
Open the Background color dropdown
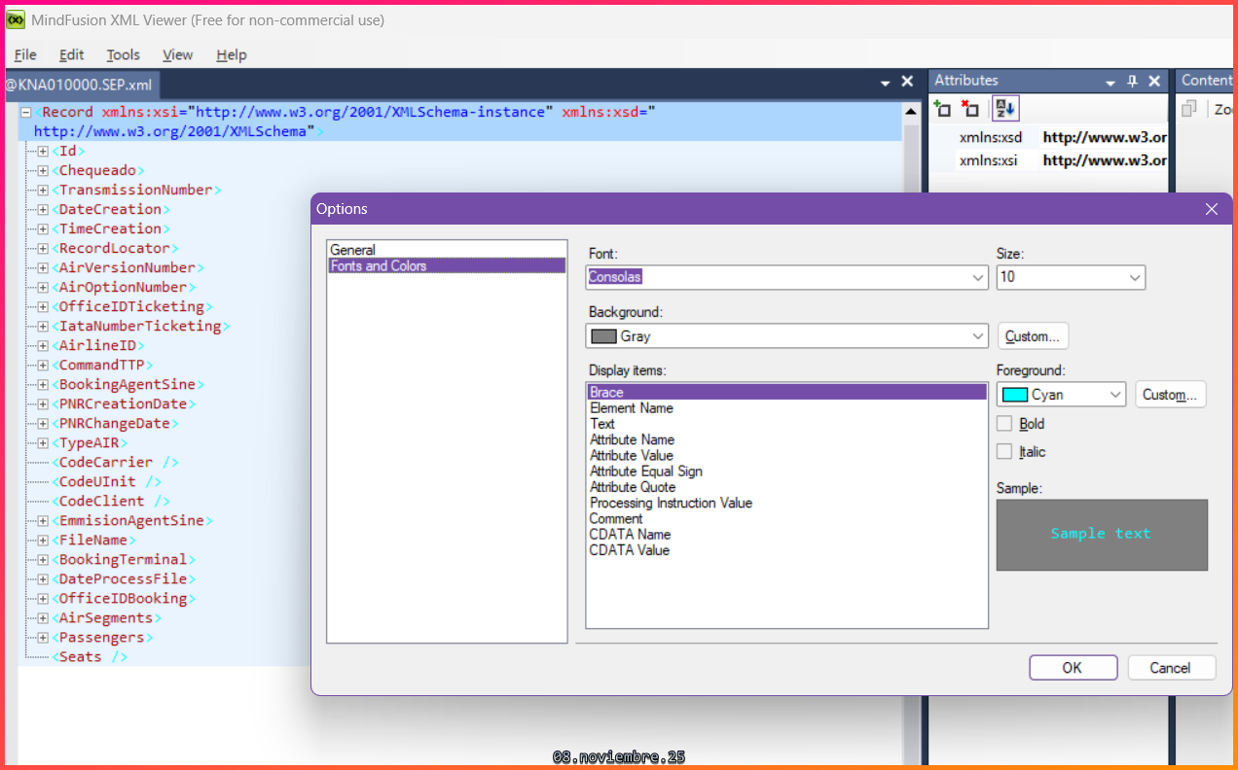pos(978,336)
